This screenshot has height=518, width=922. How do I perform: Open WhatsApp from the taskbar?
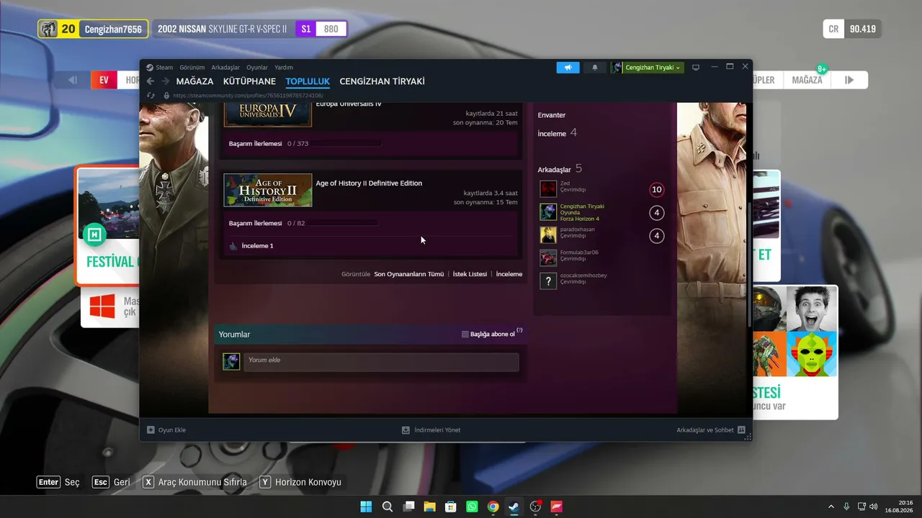(472, 506)
